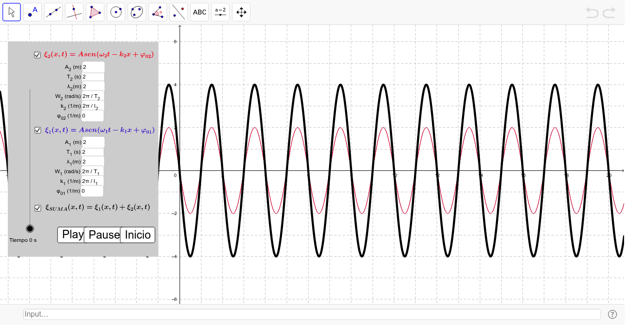Click the k2 (1/m) field
625x325 pixels.
[x=93, y=106]
